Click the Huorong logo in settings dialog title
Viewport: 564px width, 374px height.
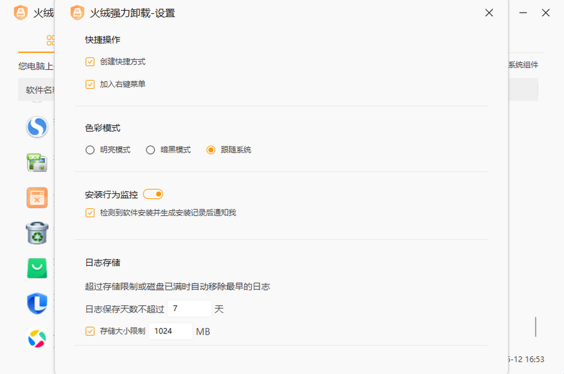click(77, 13)
